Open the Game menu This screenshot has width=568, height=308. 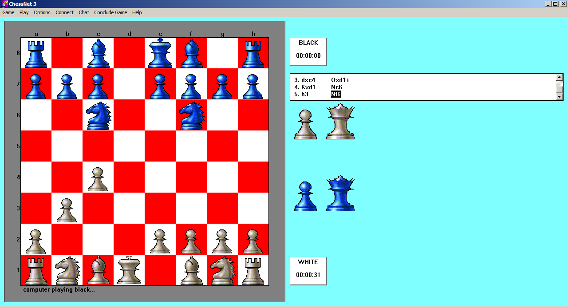click(8, 12)
